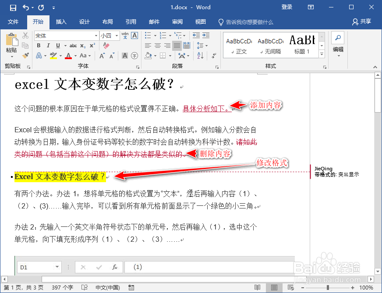Image resolution: width=382 pixels, height=293 pixels.
Task: Click the Enclose Characters icon
Action: coord(134,56)
